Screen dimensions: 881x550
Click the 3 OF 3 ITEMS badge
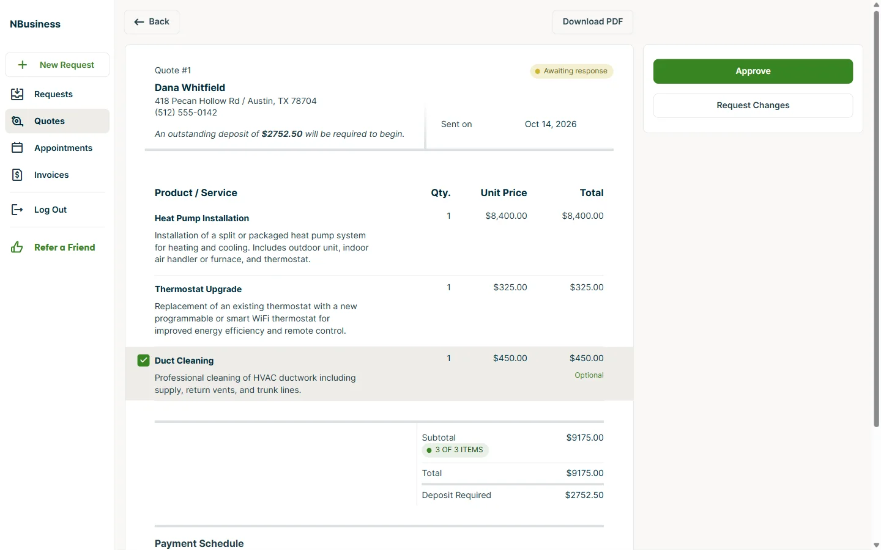coord(455,450)
